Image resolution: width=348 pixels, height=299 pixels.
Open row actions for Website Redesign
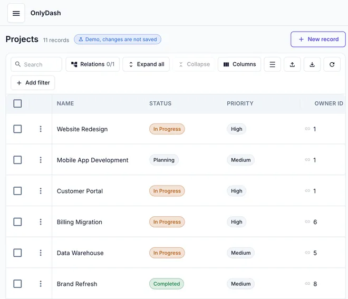(x=41, y=129)
